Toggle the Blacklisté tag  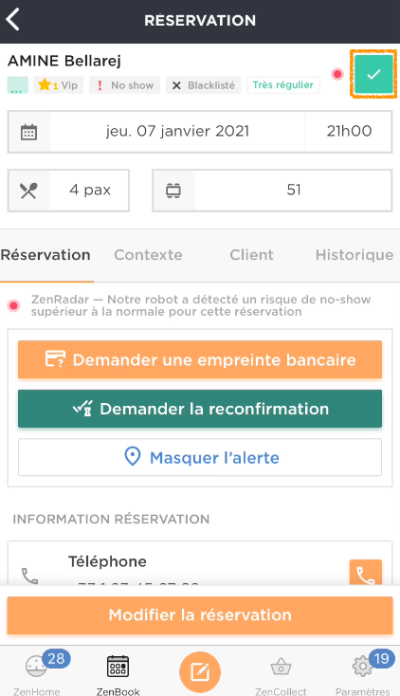(x=204, y=85)
